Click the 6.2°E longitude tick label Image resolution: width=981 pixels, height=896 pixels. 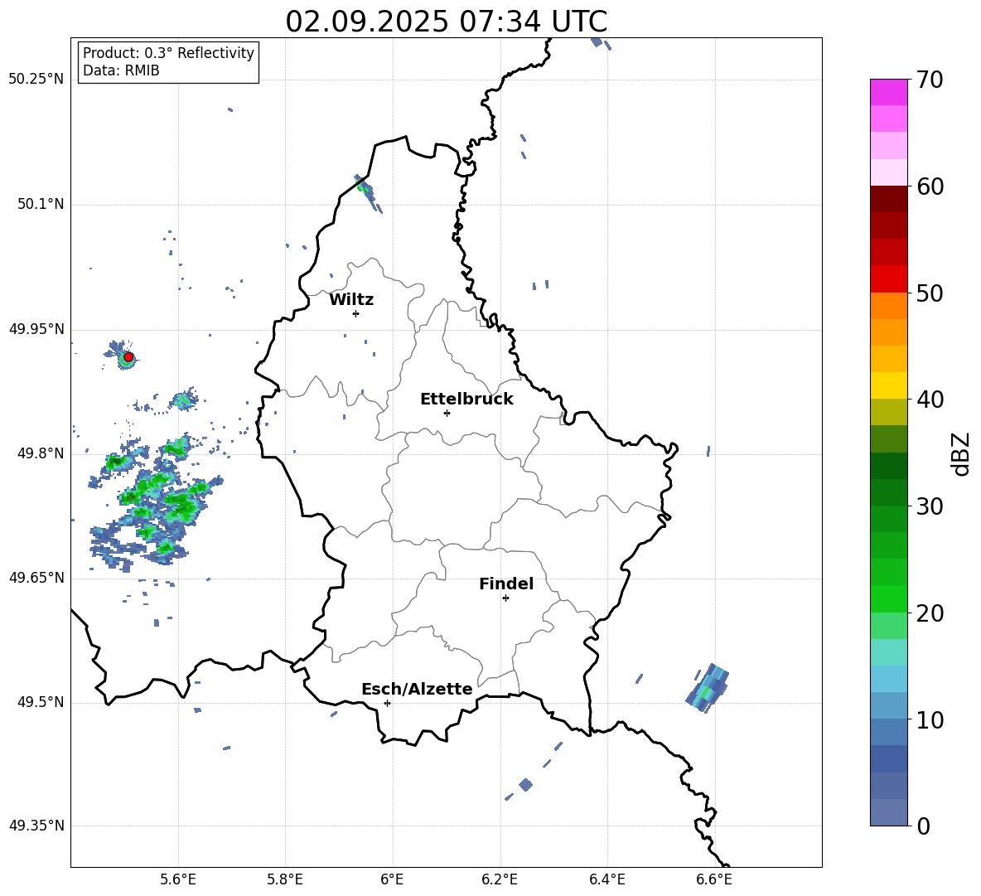click(500, 880)
